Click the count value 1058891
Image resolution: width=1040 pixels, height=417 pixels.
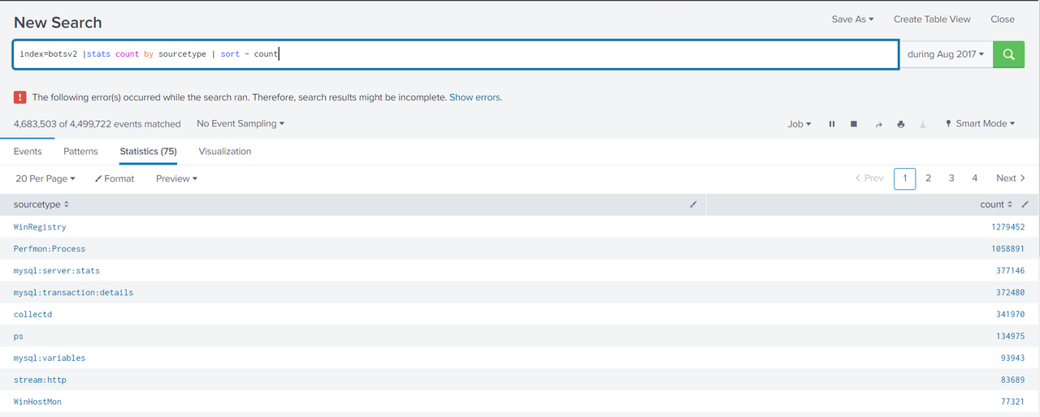[x=1007, y=249]
